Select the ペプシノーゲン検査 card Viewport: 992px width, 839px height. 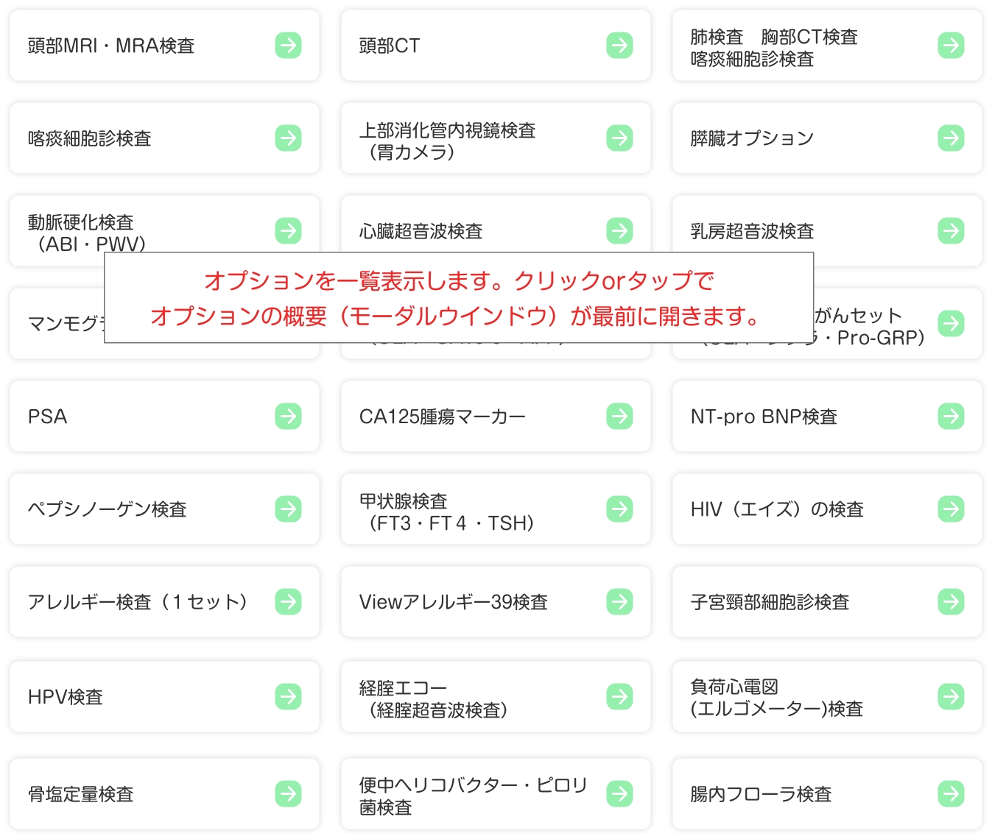[x=163, y=509]
